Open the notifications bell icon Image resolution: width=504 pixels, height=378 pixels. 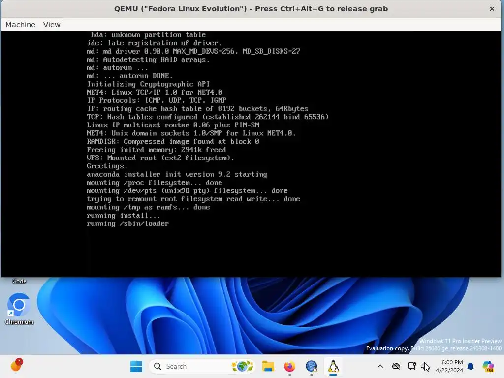471,366
